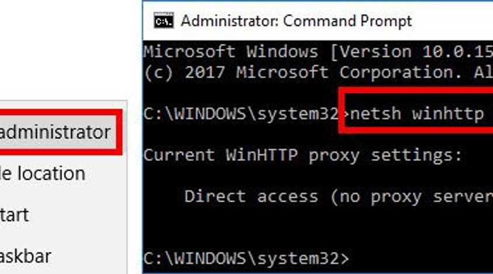Click the "Administrator: Command Prompt" title text
The height and width of the screenshot is (274, 493).
296,21
